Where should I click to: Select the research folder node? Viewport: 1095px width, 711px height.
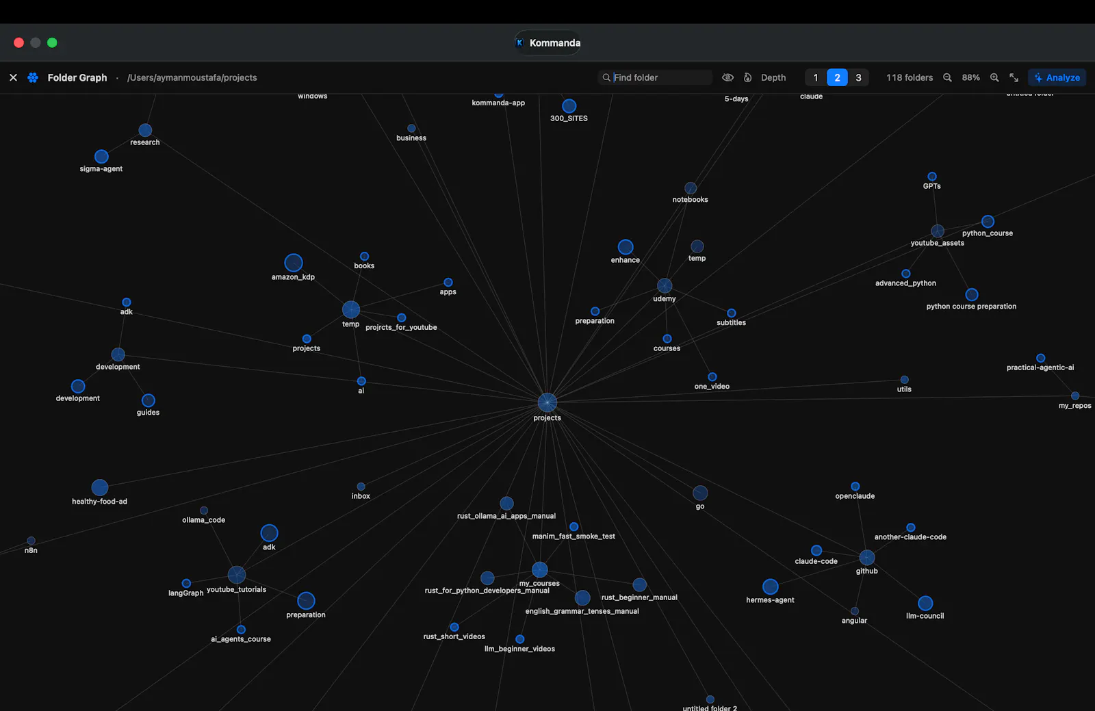(145, 130)
